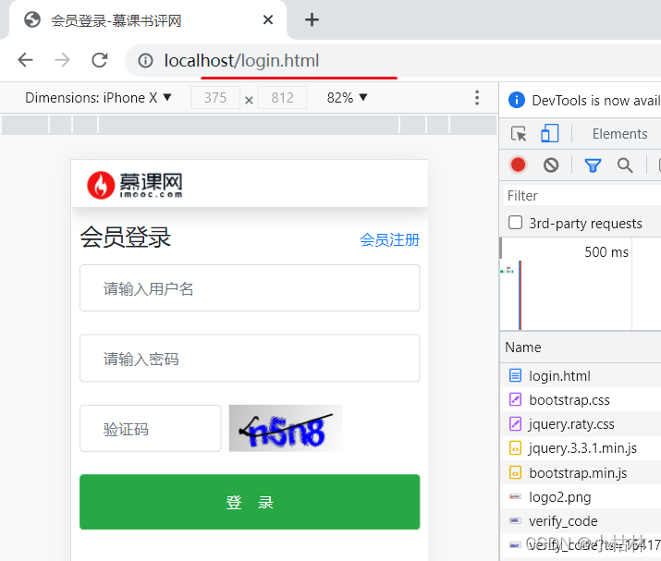This screenshot has height=561, width=661.
Task: Open the 会员注册 registration link
Action: (x=389, y=239)
